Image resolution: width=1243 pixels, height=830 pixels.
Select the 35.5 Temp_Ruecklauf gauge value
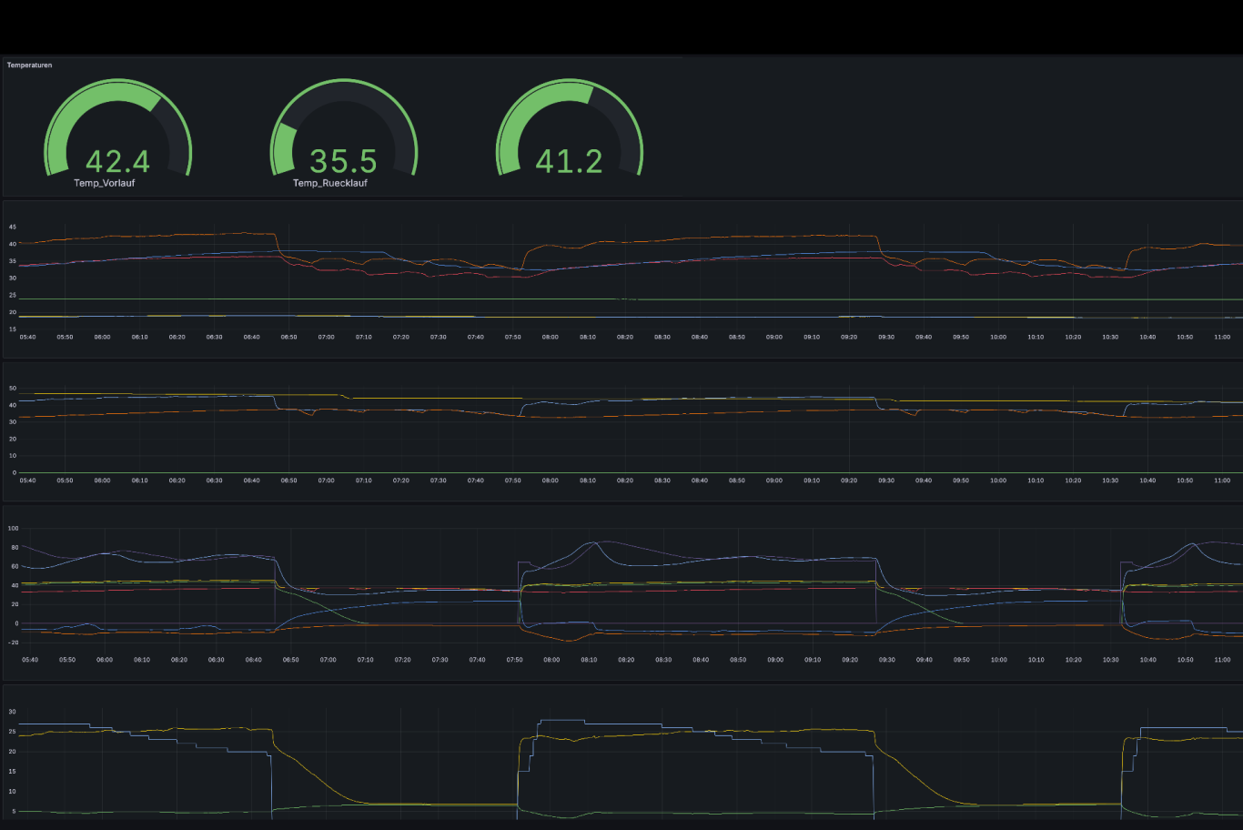tap(343, 161)
